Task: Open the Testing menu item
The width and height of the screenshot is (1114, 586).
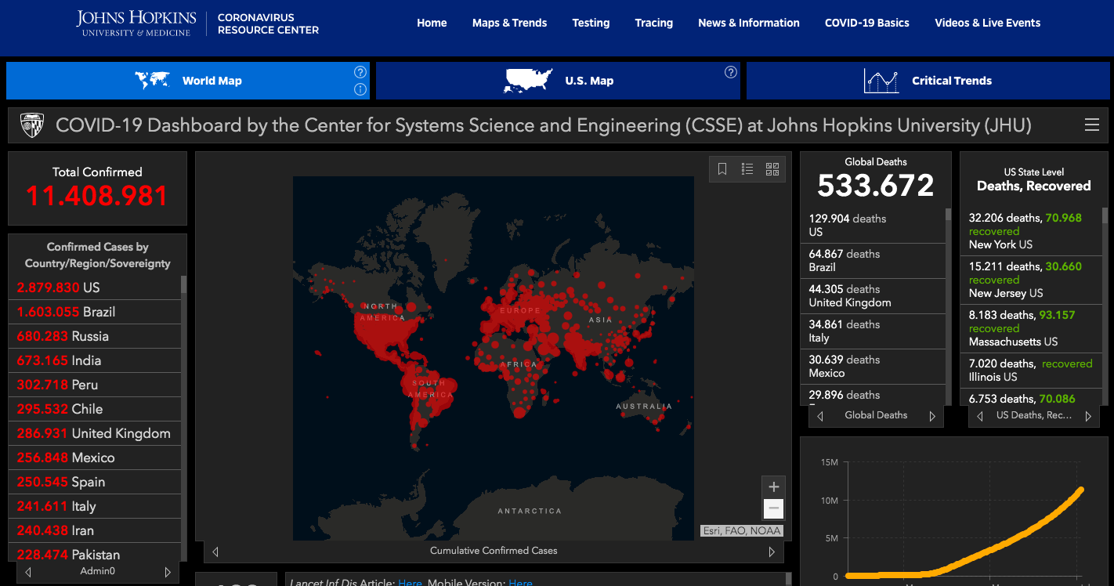Action: pyautogui.click(x=591, y=23)
